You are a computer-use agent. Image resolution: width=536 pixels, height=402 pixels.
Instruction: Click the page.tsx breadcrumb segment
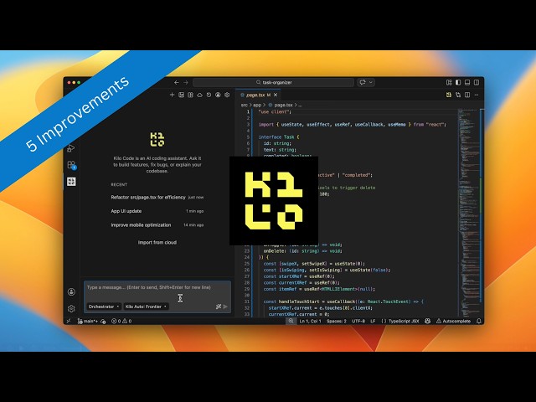pyautogui.click(x=283, y=105)
